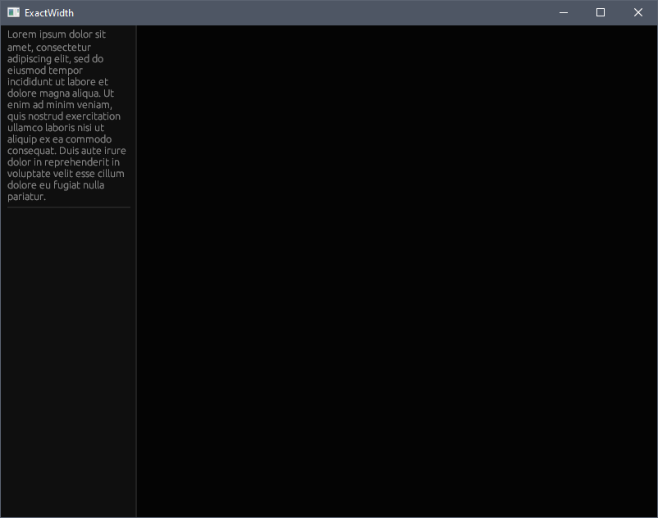Click the X close icon
Viewport: 658px width, 518px height.
(x=637, y=12)
